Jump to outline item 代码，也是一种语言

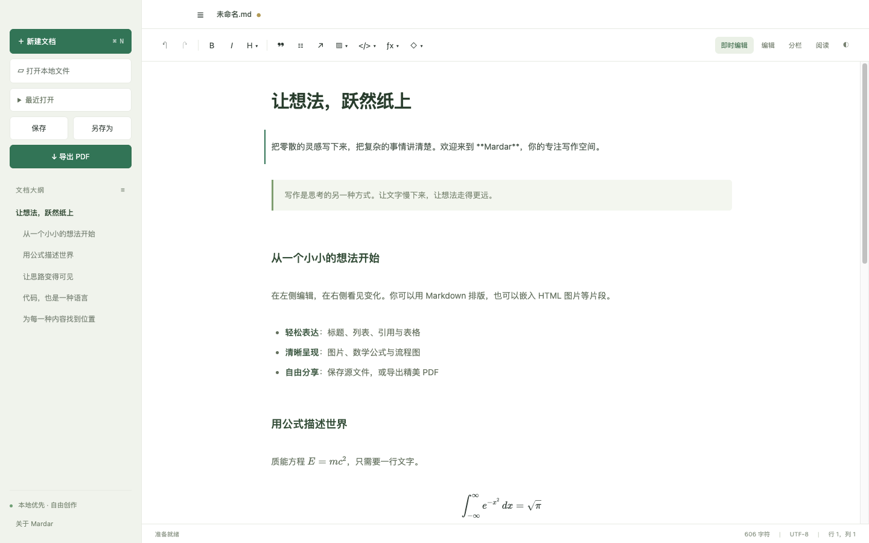(x=56, y=298)
